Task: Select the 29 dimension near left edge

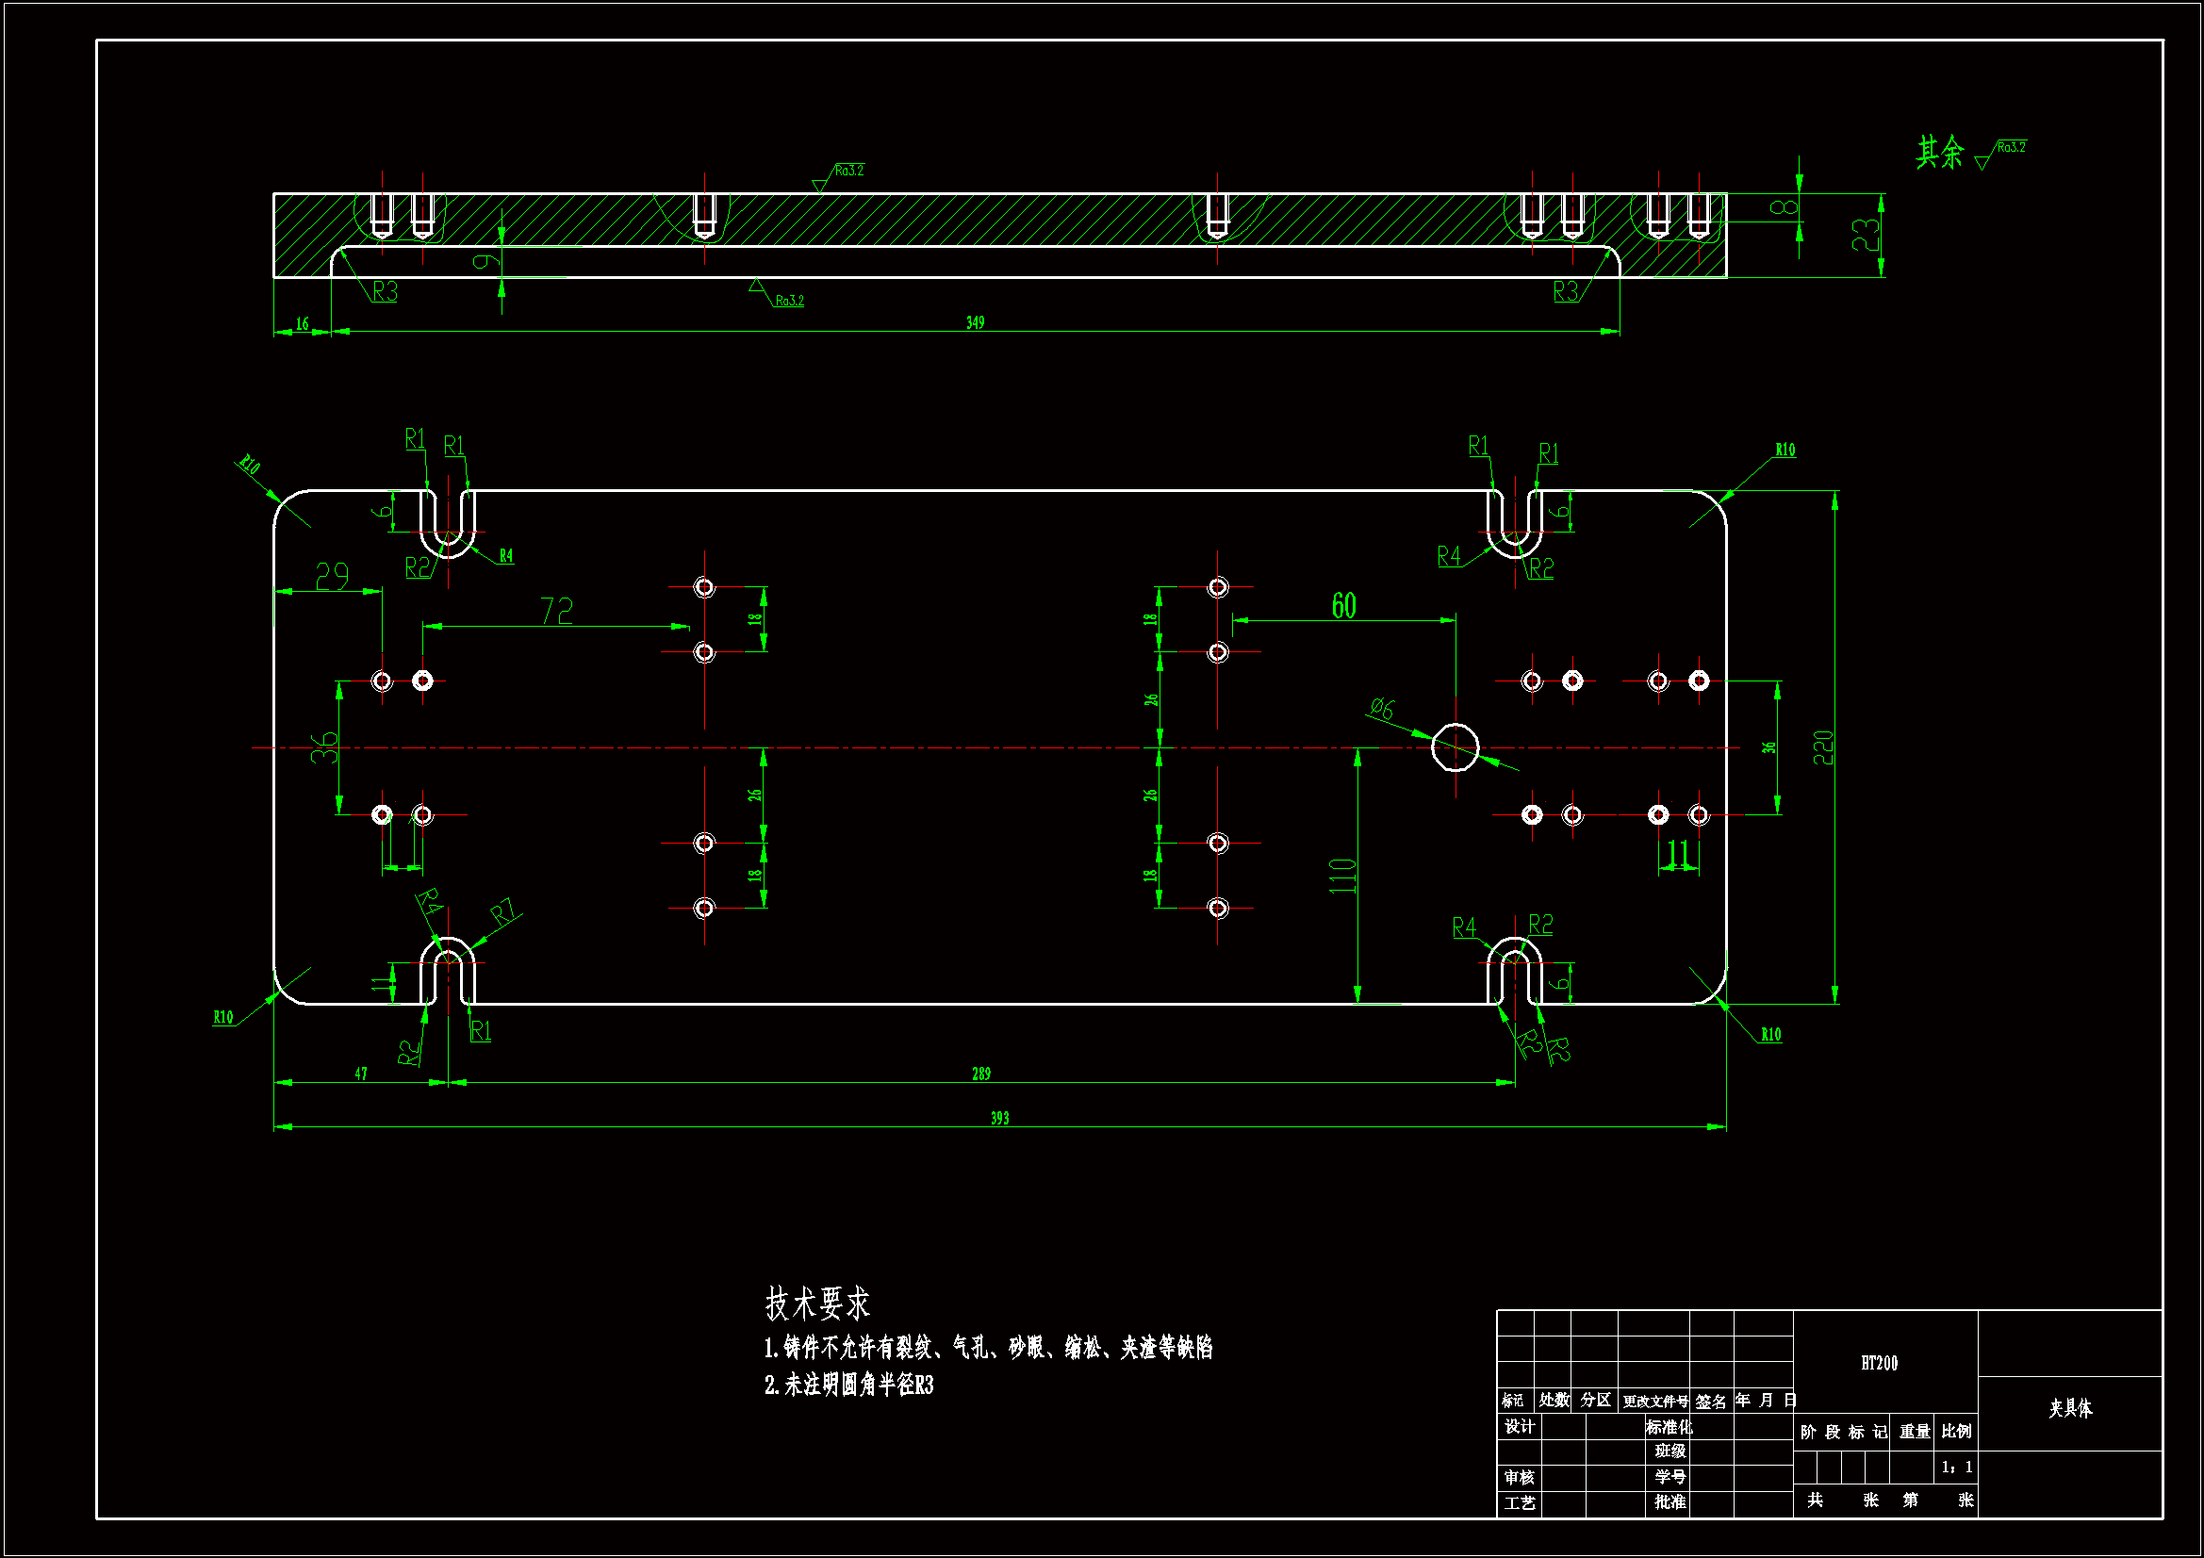Action: point(332,576)
